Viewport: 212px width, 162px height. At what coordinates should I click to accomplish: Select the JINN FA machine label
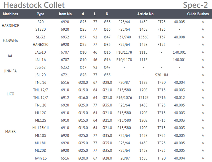pyautogui.click(x=10, y=71)
